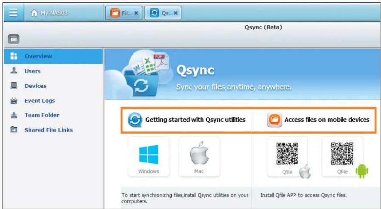
Task: Click the Overview grid icon
Action: coord(14,56)
